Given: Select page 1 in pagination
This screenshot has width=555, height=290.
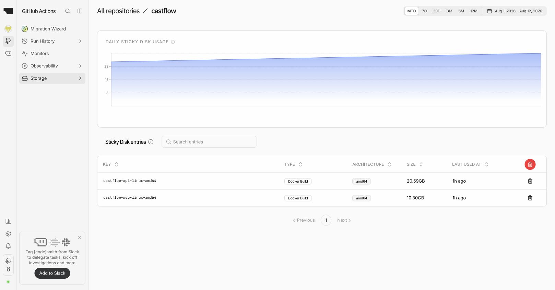Looking at the screenshot, I should [x=326, y=220].
